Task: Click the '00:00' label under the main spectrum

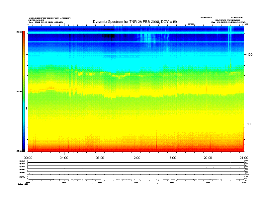Action: pyautogui.click(x=28, y=158)
